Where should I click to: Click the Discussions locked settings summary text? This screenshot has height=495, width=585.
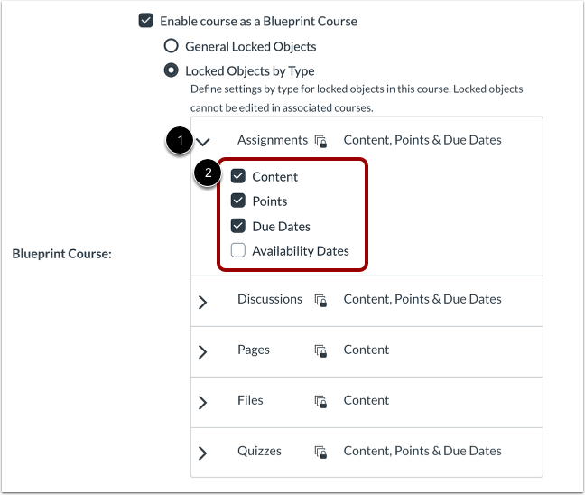[x=422, y=299]
